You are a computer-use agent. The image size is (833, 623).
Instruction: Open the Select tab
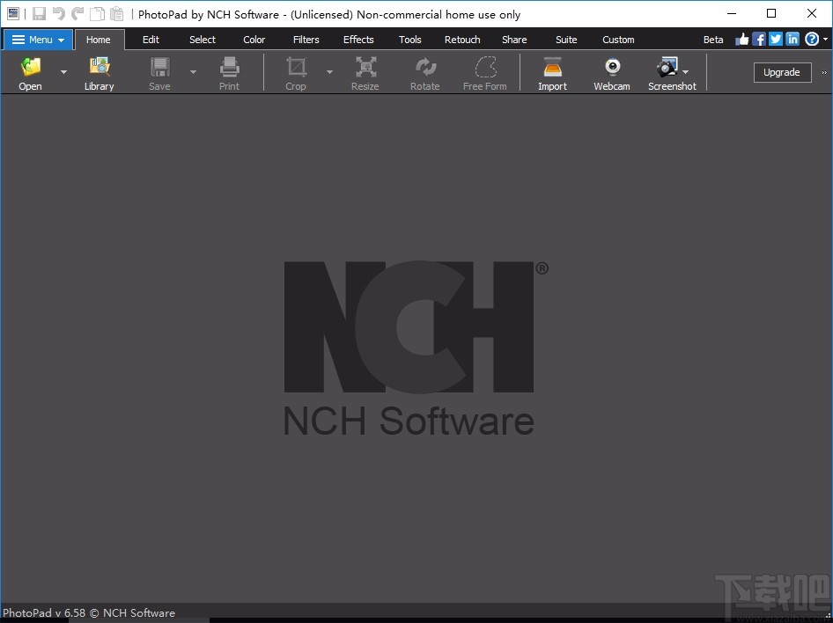click(203, 40)
